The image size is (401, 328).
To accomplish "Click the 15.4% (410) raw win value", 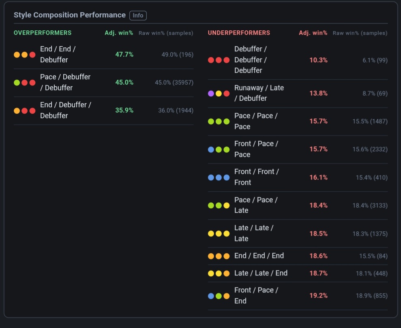I will click(x=372, y=178).
